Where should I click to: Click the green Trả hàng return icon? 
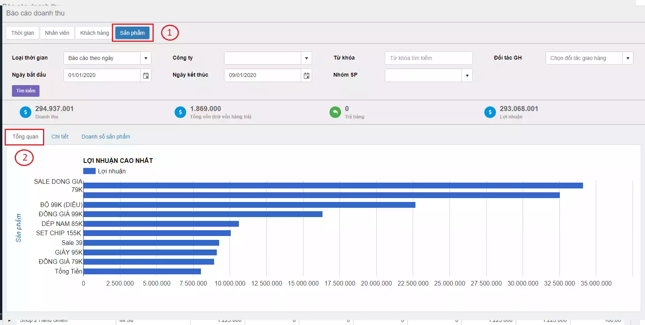coord(335,112)
